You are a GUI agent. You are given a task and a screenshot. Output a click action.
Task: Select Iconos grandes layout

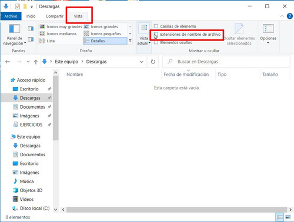click(x=101, y=26)
